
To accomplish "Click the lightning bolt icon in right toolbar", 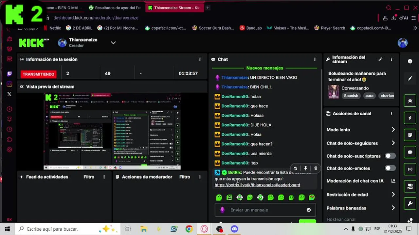I will (410, 118).
